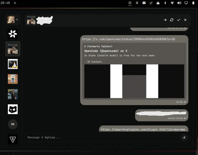Open Bluetooth settings from top bar
The width and height of the screenshot is (198, 155).
[x=165, y=3]
